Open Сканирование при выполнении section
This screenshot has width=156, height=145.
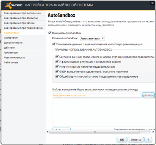point(23,13)
